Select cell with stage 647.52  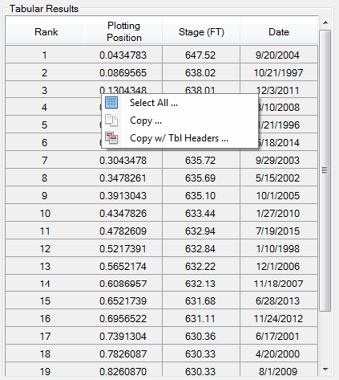[201, 55]
